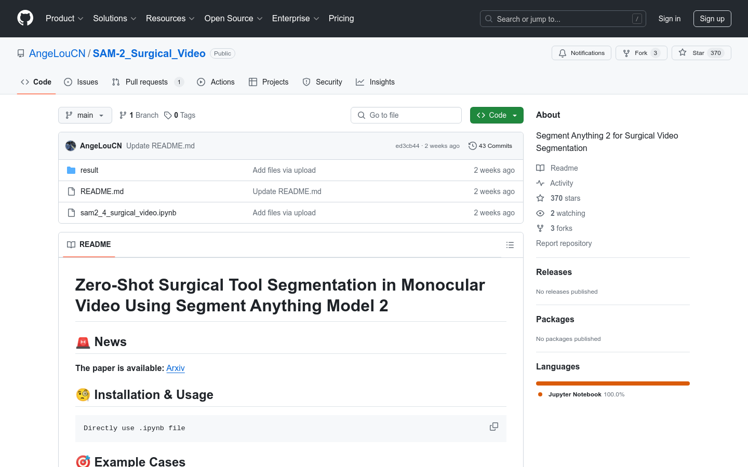Expand the Open Source menu
This screenshot has height=467, width=748.
tap(234, 18)
